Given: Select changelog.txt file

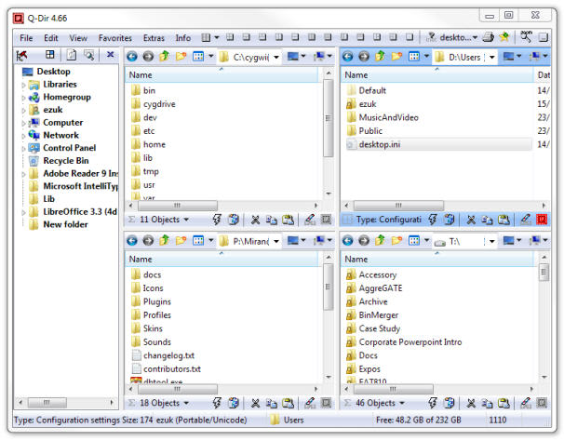Looking at the screenshot, I should pos(168,355).
